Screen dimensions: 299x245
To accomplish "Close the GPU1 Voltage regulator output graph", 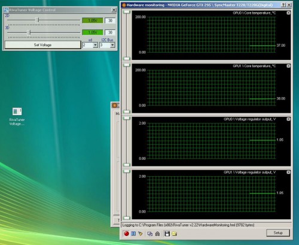I will (x=288, y=172).
